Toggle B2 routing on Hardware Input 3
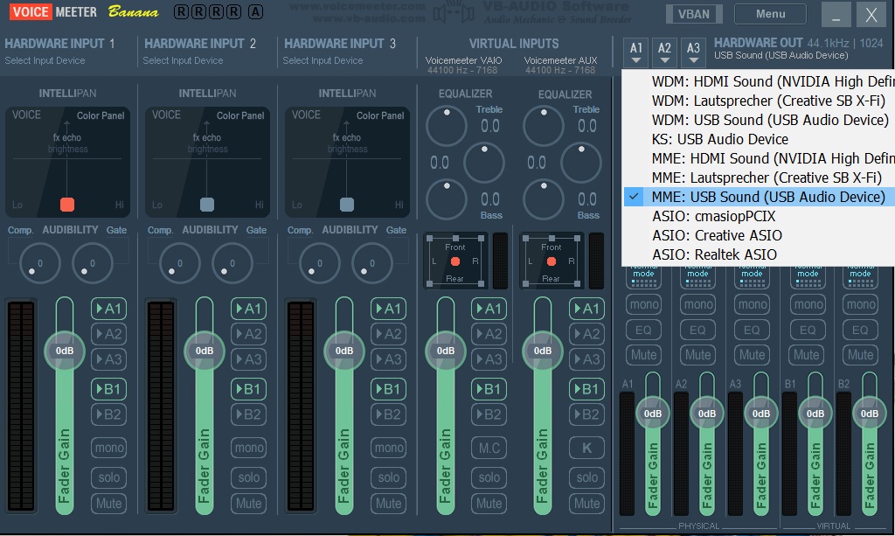The width and height of the screenshot is (895, 536). pyautogui.click(x=388, y=414)
